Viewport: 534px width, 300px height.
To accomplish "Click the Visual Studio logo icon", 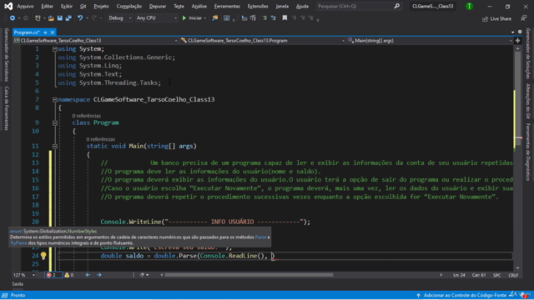I will pyautogui.click(x=8, y=6).
